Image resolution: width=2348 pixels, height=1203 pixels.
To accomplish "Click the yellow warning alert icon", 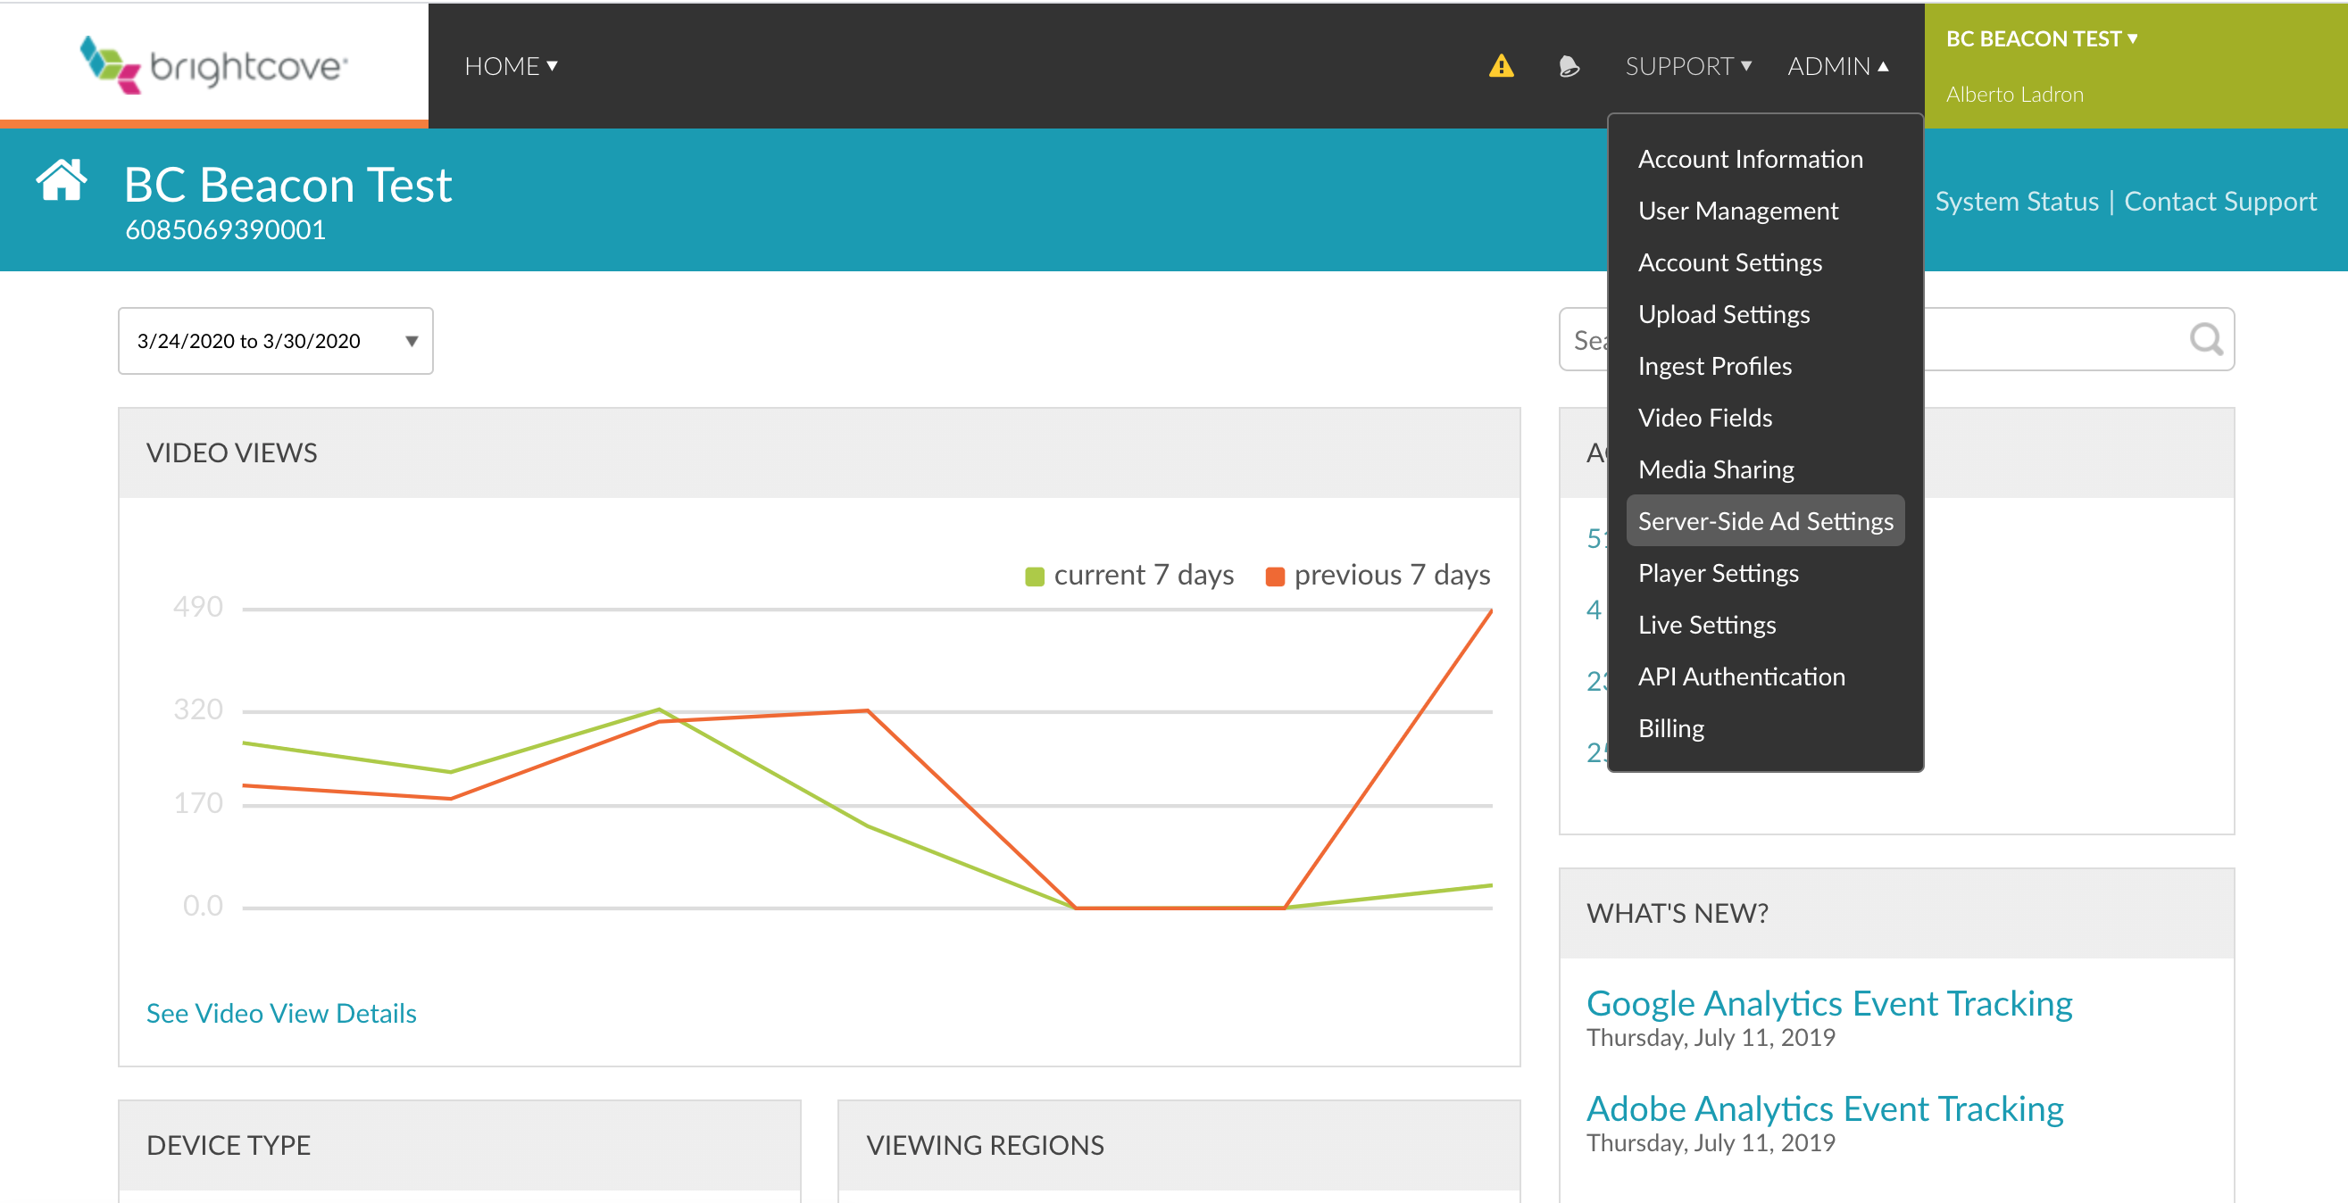I will pos(1502,66).
